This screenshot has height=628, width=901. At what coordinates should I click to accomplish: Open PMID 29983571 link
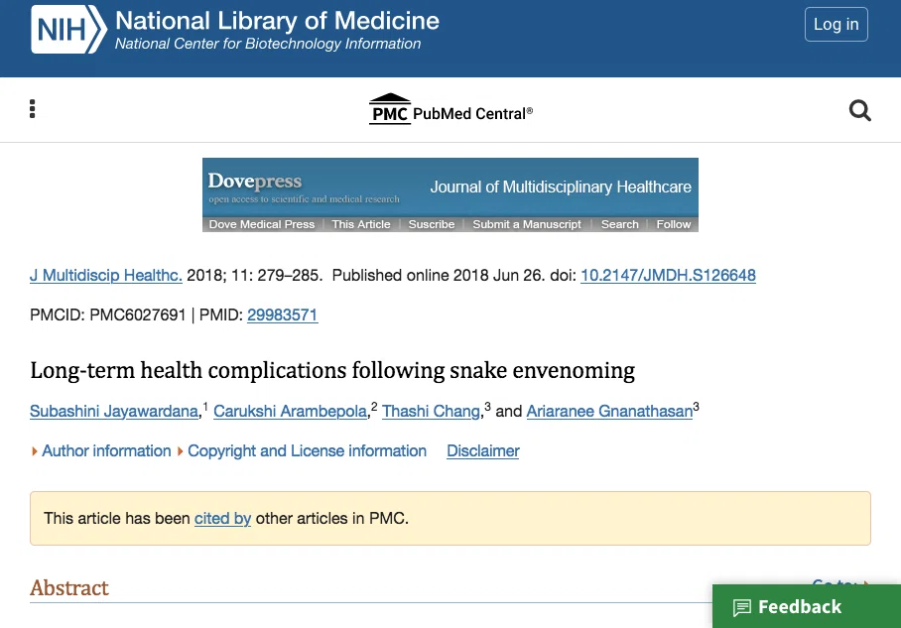[282, 314]
